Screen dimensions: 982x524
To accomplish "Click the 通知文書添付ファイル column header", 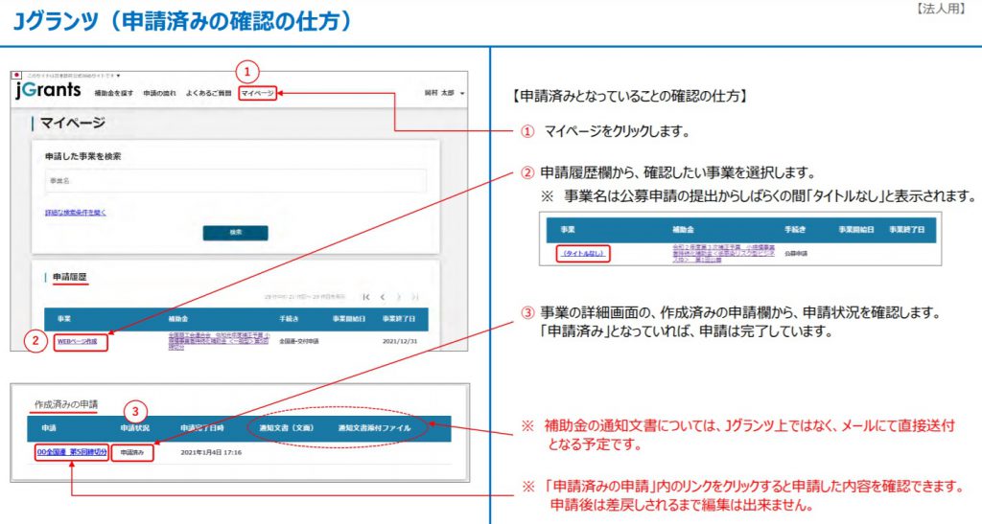I will (x=375, y=427).
